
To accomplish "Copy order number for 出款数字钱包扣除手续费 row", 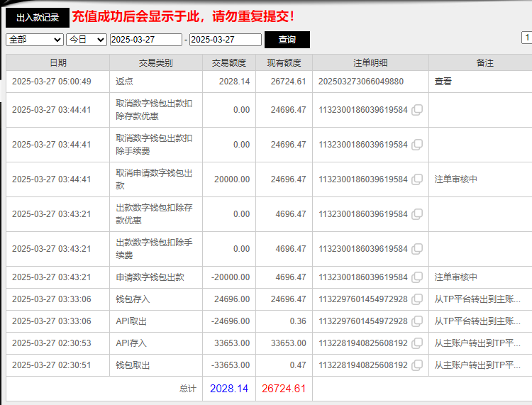I will 417,249.
